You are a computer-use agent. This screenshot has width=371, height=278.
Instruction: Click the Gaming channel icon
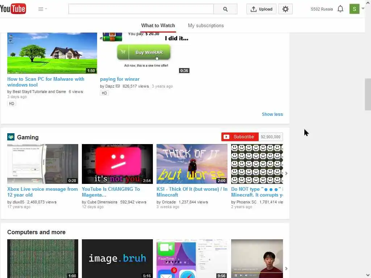click(x=11, y=137)
